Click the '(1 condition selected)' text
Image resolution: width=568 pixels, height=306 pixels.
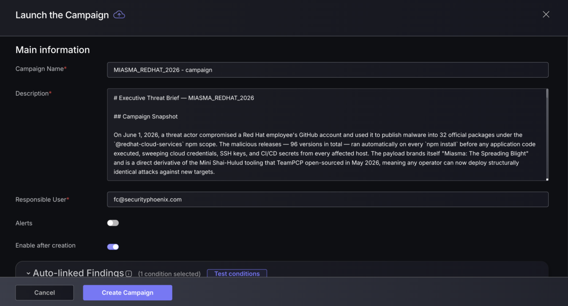(169, 274)
